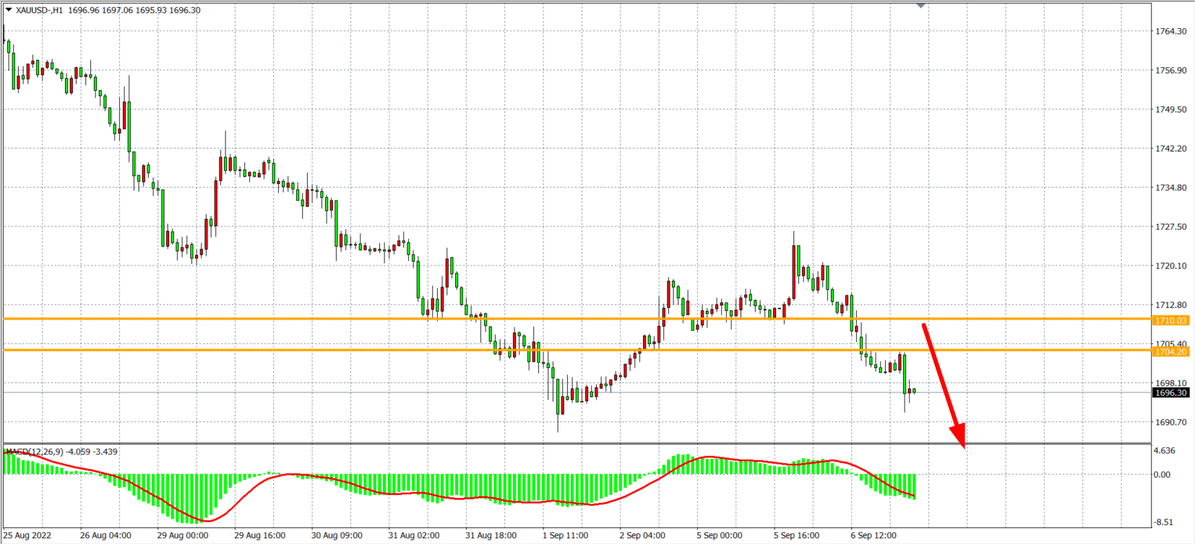1195x544 pixels.
Task: Click the orange 1710.03 price tag
Action: pos(1170,320)
